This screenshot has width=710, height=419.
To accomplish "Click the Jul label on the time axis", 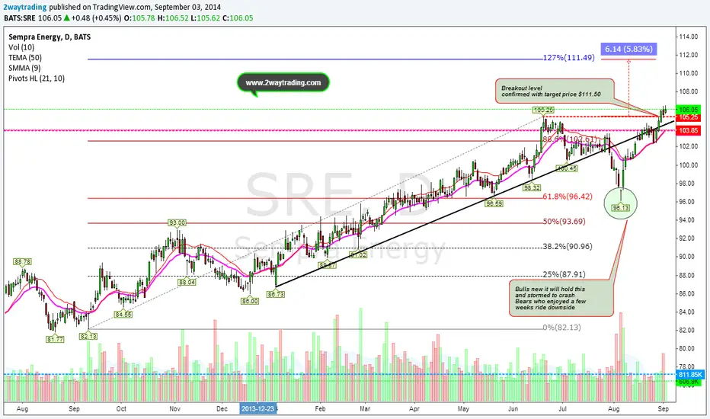I will click(562, 408).
